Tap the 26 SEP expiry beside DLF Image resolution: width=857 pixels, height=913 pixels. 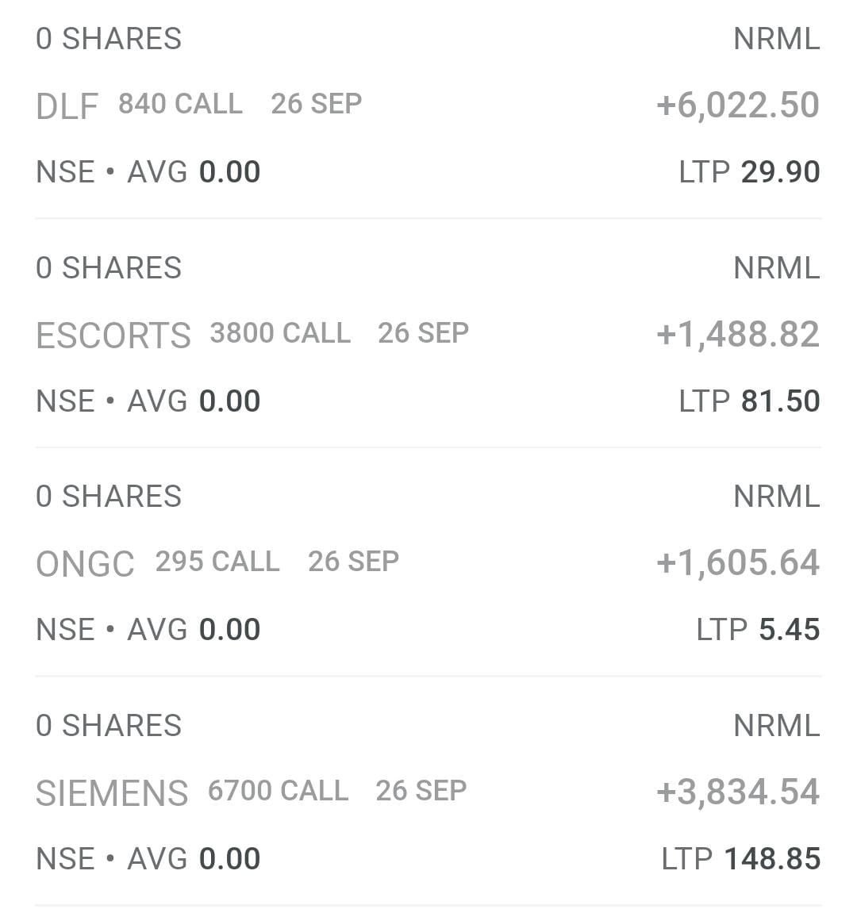[317, 104]
